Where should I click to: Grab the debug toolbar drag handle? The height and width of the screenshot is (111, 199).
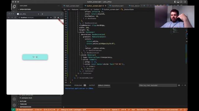pyautogui.click(x=142, y=6)
